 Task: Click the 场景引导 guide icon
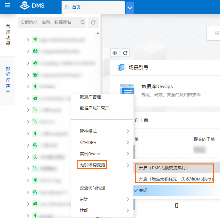pos(121,68)
